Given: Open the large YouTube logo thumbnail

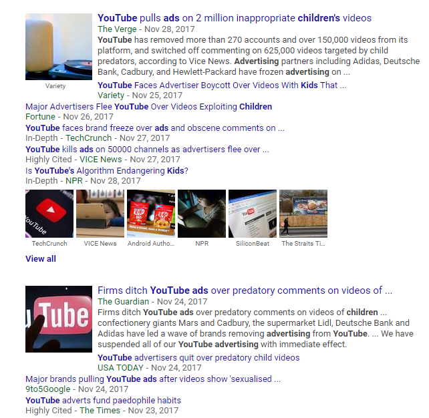Looking at the screenshot, I should tap(59, 319).
